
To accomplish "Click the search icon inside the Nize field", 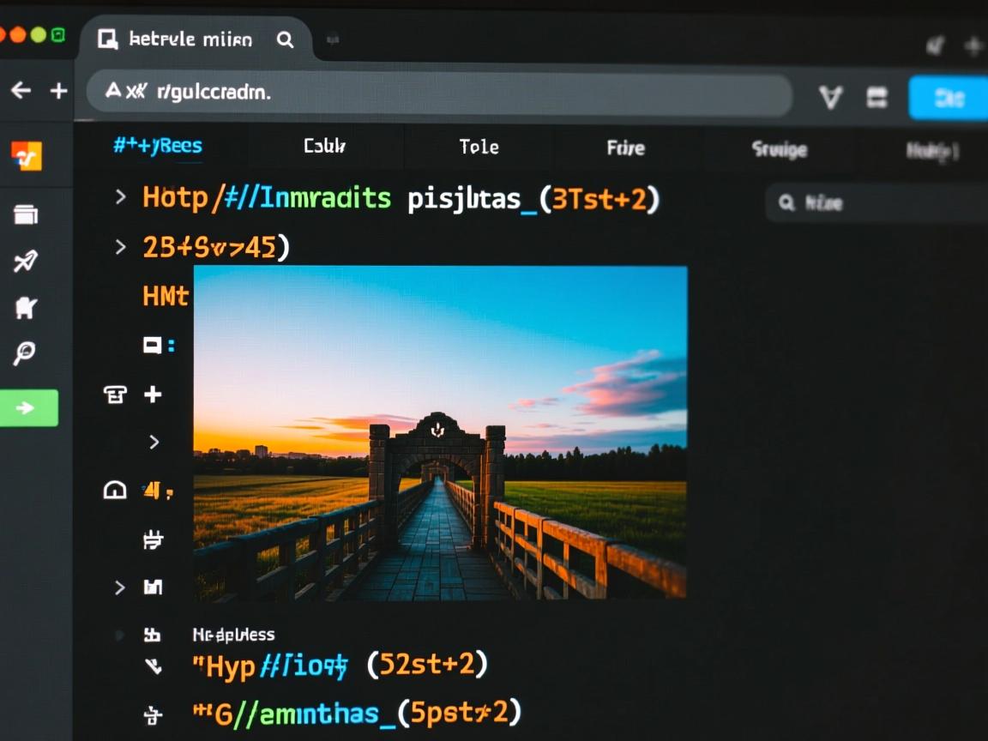I will coord(786,203).
